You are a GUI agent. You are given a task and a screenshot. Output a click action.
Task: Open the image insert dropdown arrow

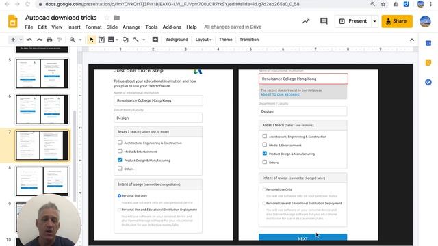tap(117, 40)
